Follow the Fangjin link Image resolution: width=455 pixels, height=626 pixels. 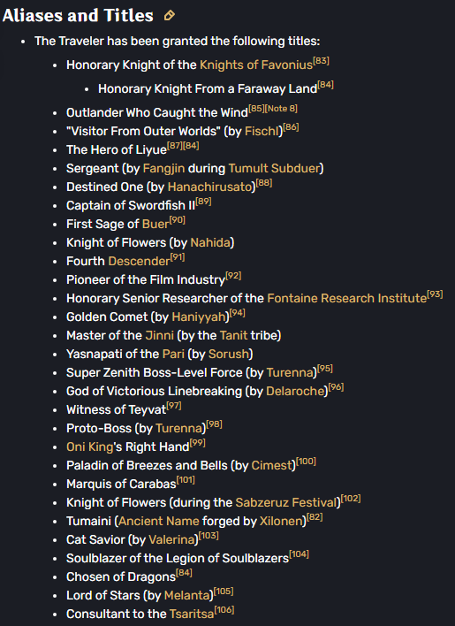tap(164, 169)
